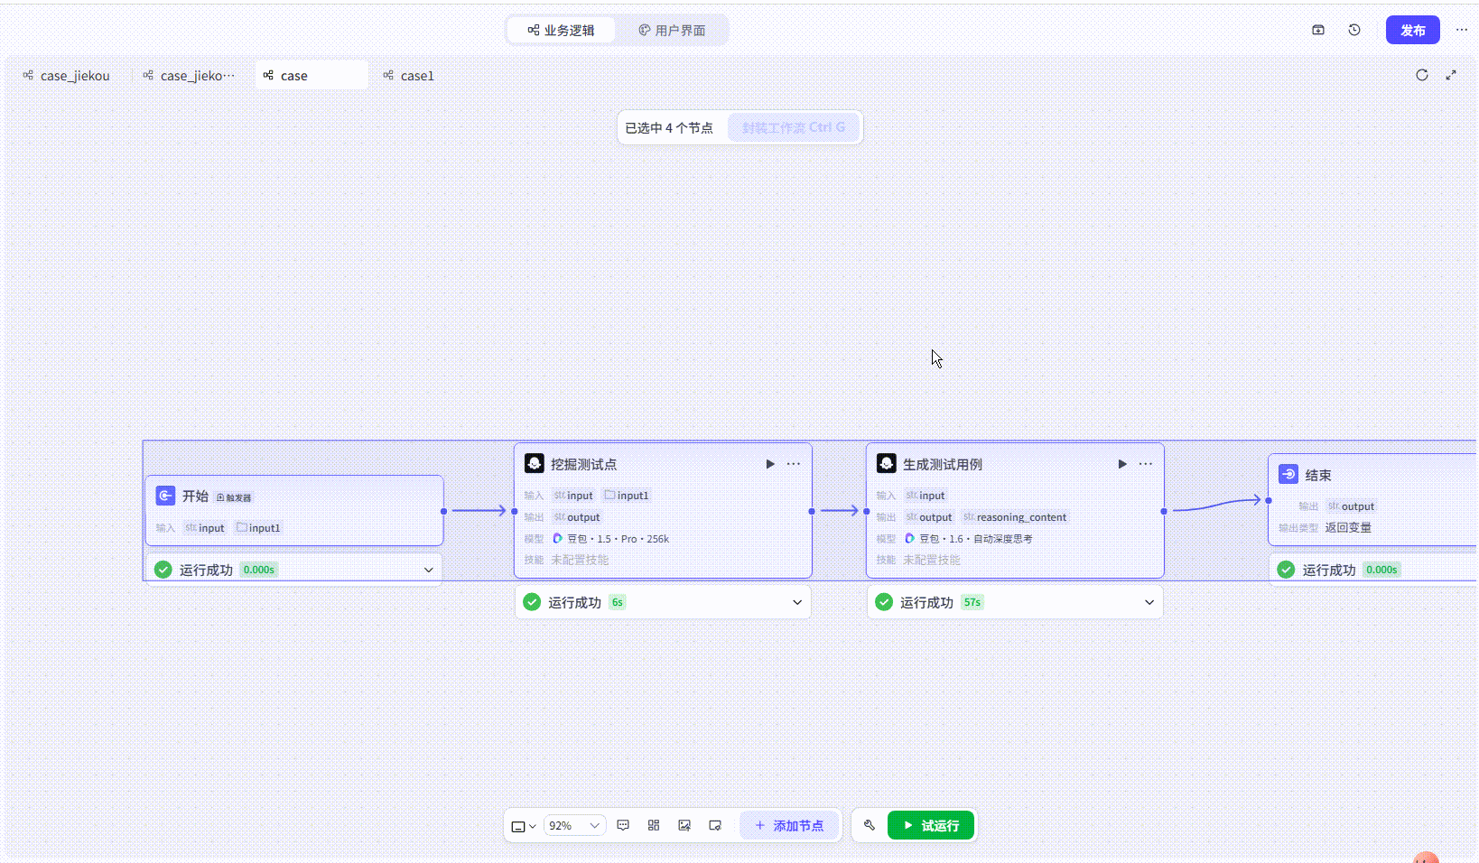Click the refresh icon on the canvas header
This screenshot has height=863, width=1479.
1422,75
